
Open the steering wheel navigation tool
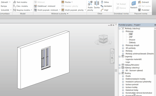(112, 53)
